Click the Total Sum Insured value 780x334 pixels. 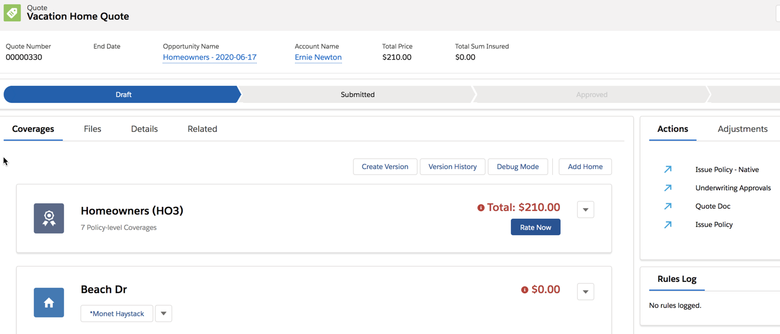[x=465, y=57]
